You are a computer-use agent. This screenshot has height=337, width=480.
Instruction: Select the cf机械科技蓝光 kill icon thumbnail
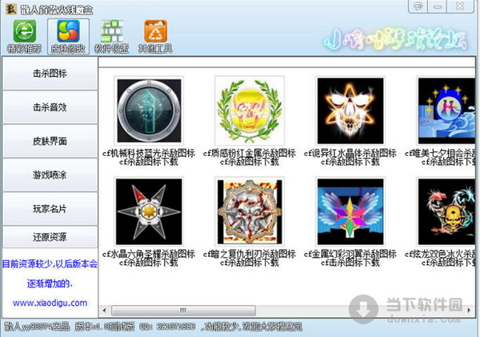point(149,110)
